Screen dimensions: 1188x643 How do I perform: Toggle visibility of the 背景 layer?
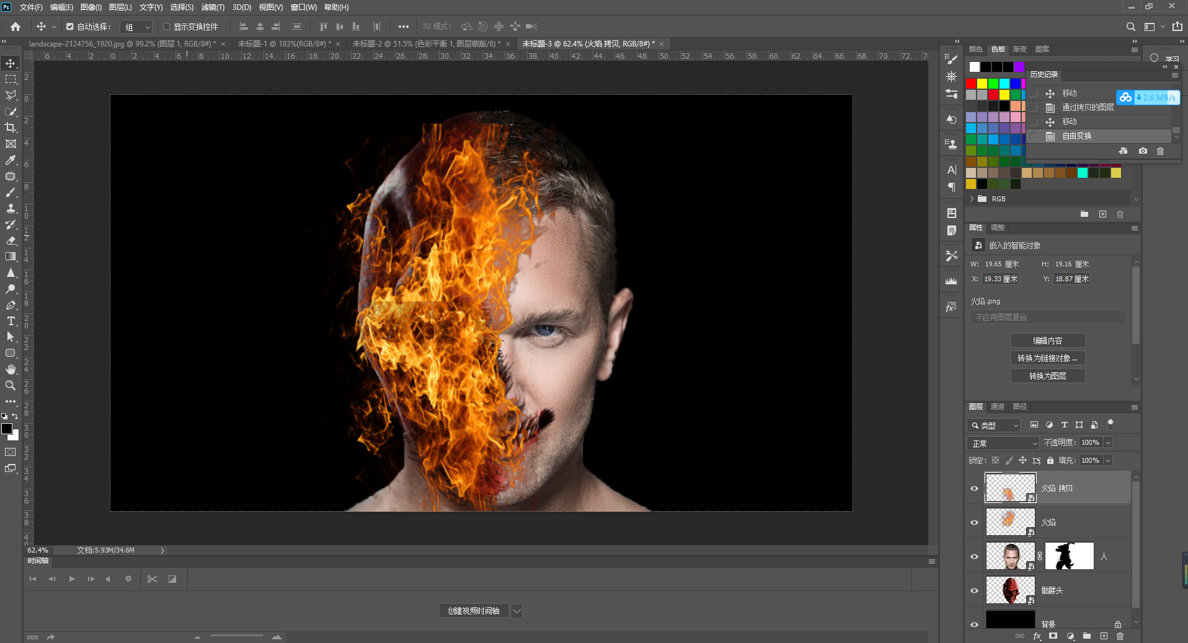point(974,624)
